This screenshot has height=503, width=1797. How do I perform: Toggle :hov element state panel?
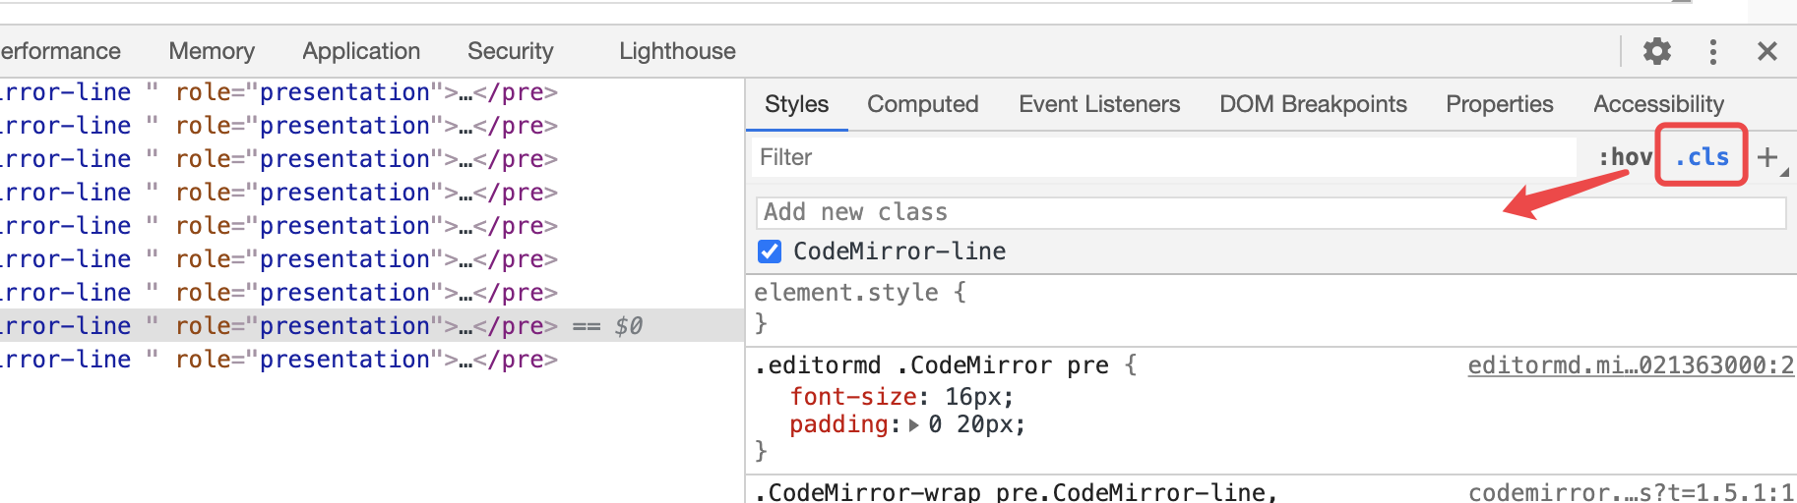coord(1624,157)
